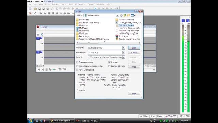218x123 pixels.
Task: Toggle channel meter 1 button in meters panel
Action: (183, 20)
